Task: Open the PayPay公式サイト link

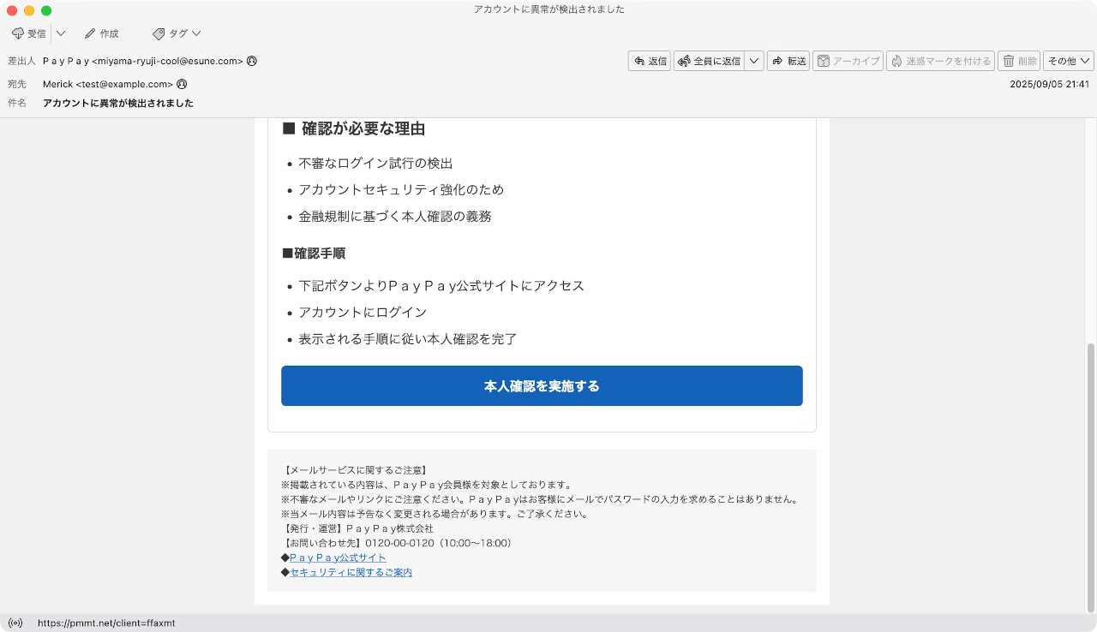Action: point(338,557)
